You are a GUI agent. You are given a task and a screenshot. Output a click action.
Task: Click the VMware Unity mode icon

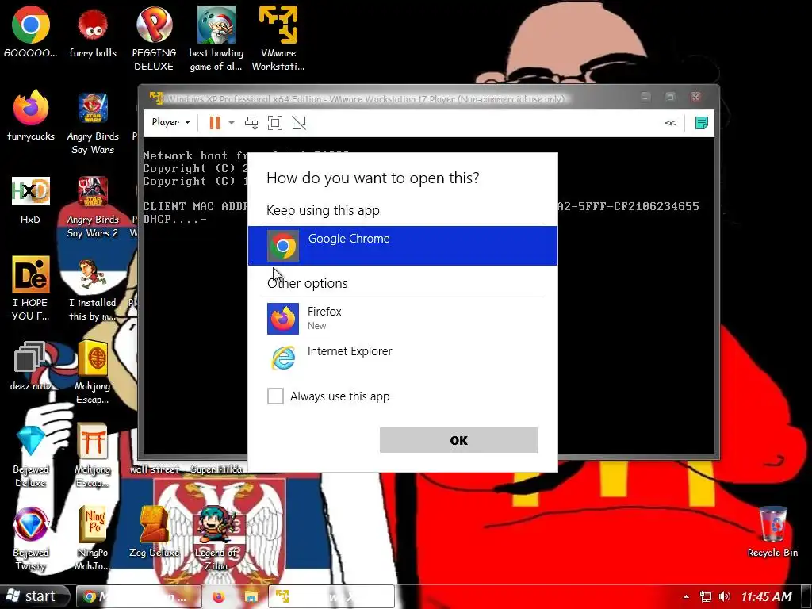299,123
